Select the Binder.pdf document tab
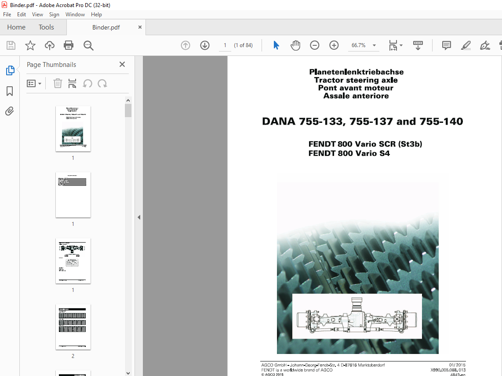The width and height of the screenshot is (502, 376). 106,27
